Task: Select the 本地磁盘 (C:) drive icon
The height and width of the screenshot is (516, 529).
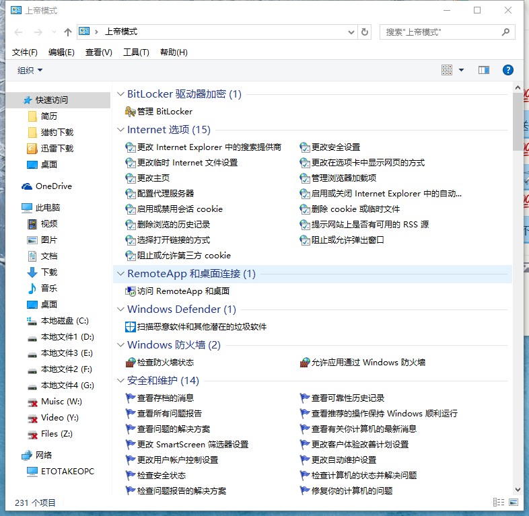Action: [x=32, y=321]
